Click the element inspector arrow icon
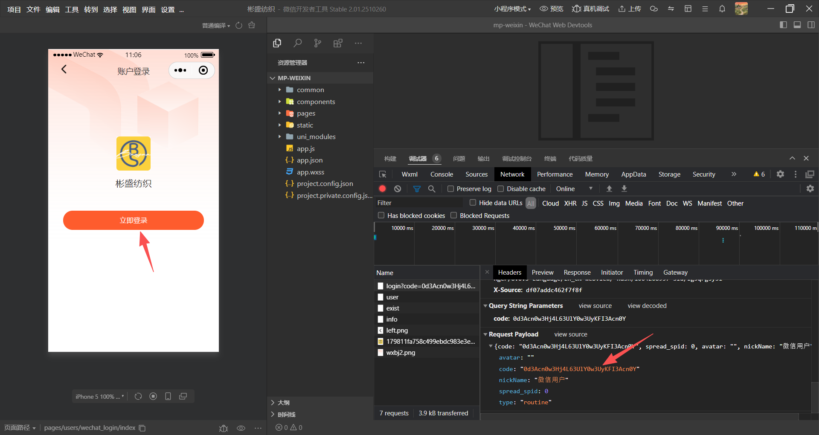The height and width of the screenshot is (435, 819). (383, 174)
